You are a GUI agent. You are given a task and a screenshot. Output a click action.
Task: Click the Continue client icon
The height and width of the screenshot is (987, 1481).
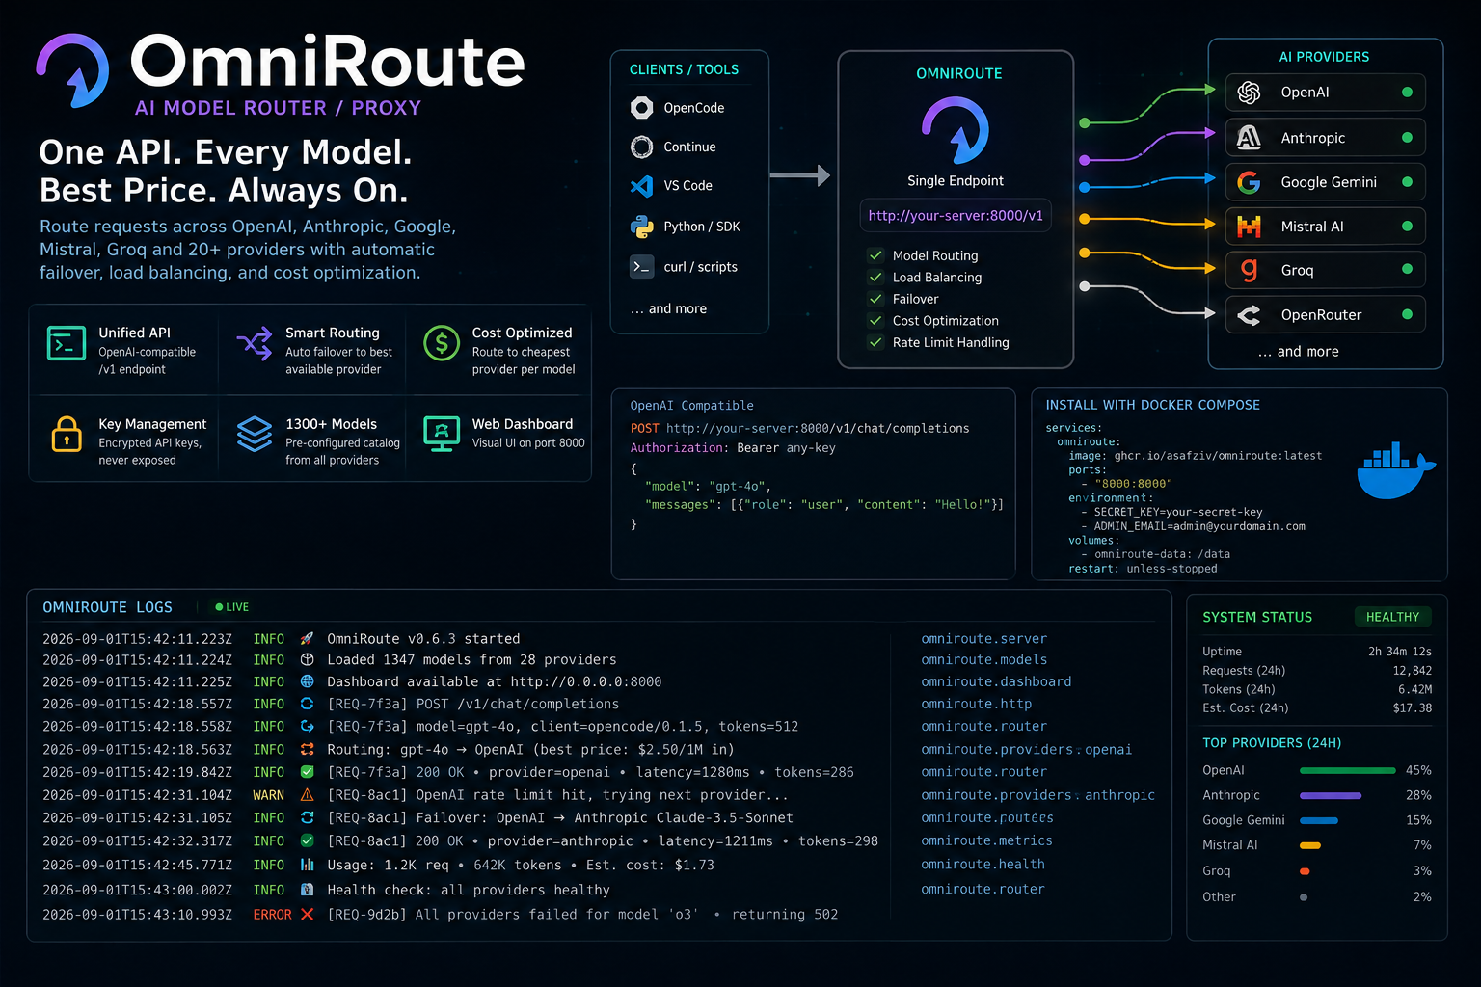(x=641, y=147)
